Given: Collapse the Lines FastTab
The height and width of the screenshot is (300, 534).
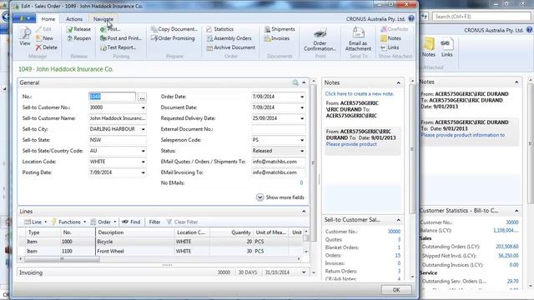Looking at the screenshot, I should pos(304,211).
